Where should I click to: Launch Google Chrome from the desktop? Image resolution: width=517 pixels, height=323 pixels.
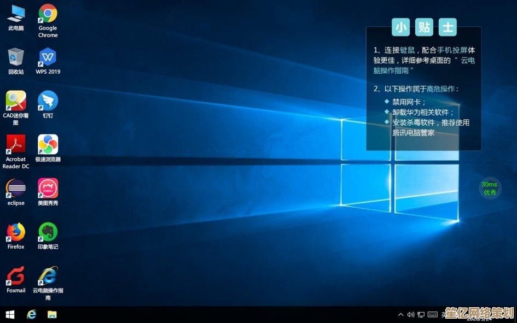[48, 21]
